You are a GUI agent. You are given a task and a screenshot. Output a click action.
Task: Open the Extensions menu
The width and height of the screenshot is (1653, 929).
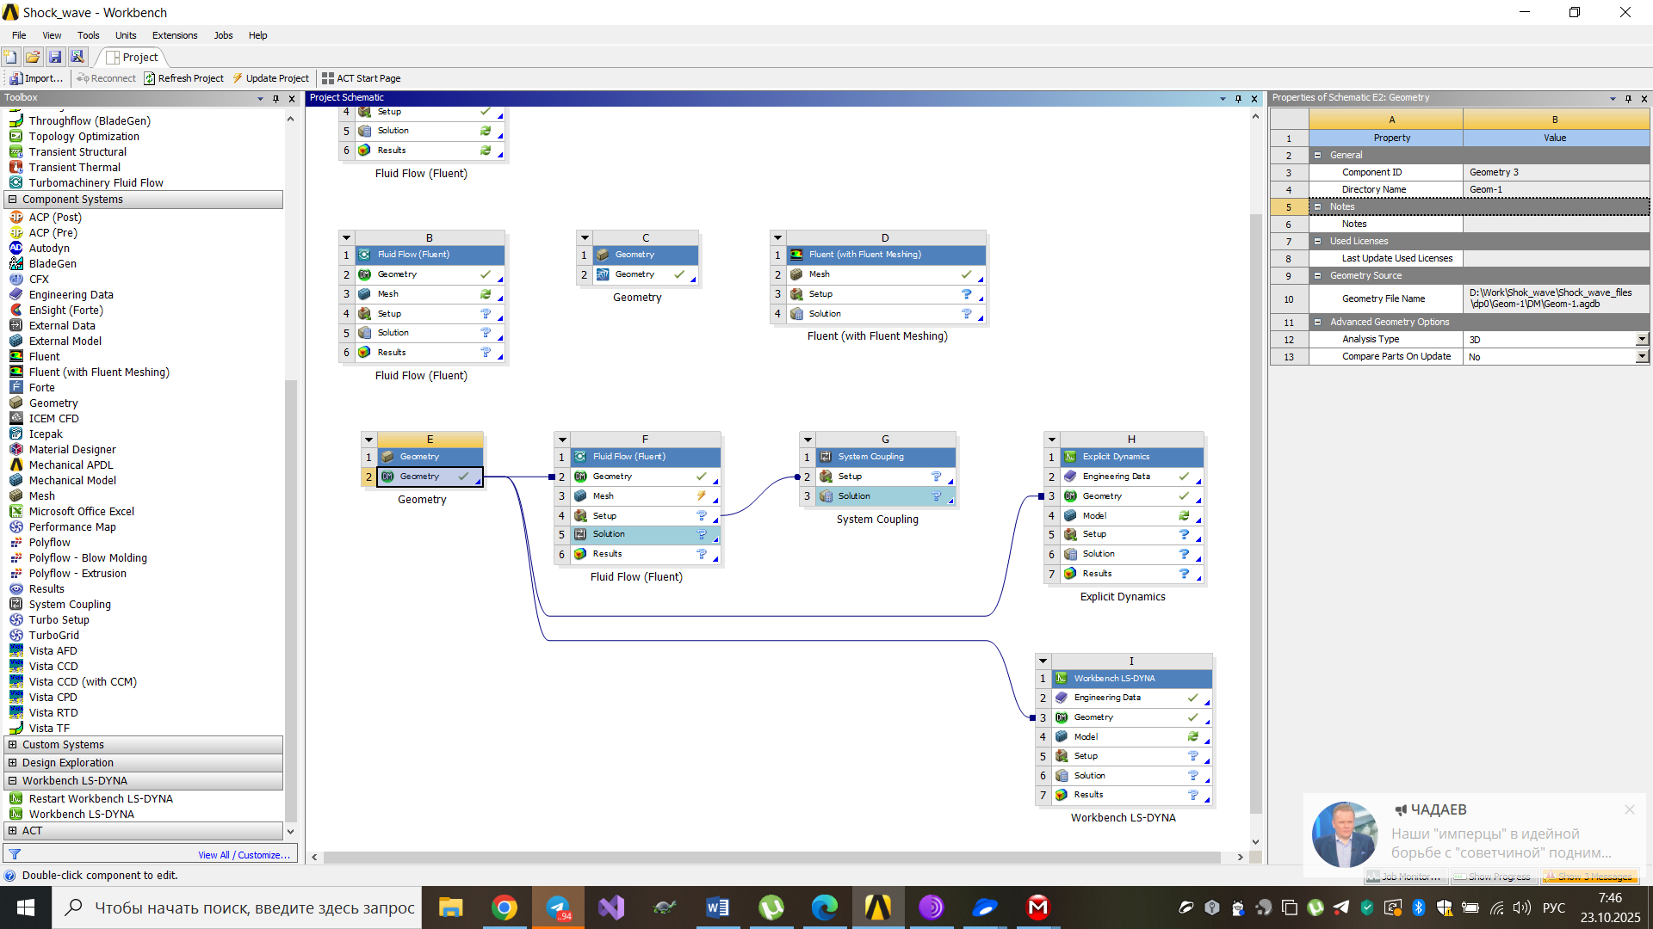point(175,35)
